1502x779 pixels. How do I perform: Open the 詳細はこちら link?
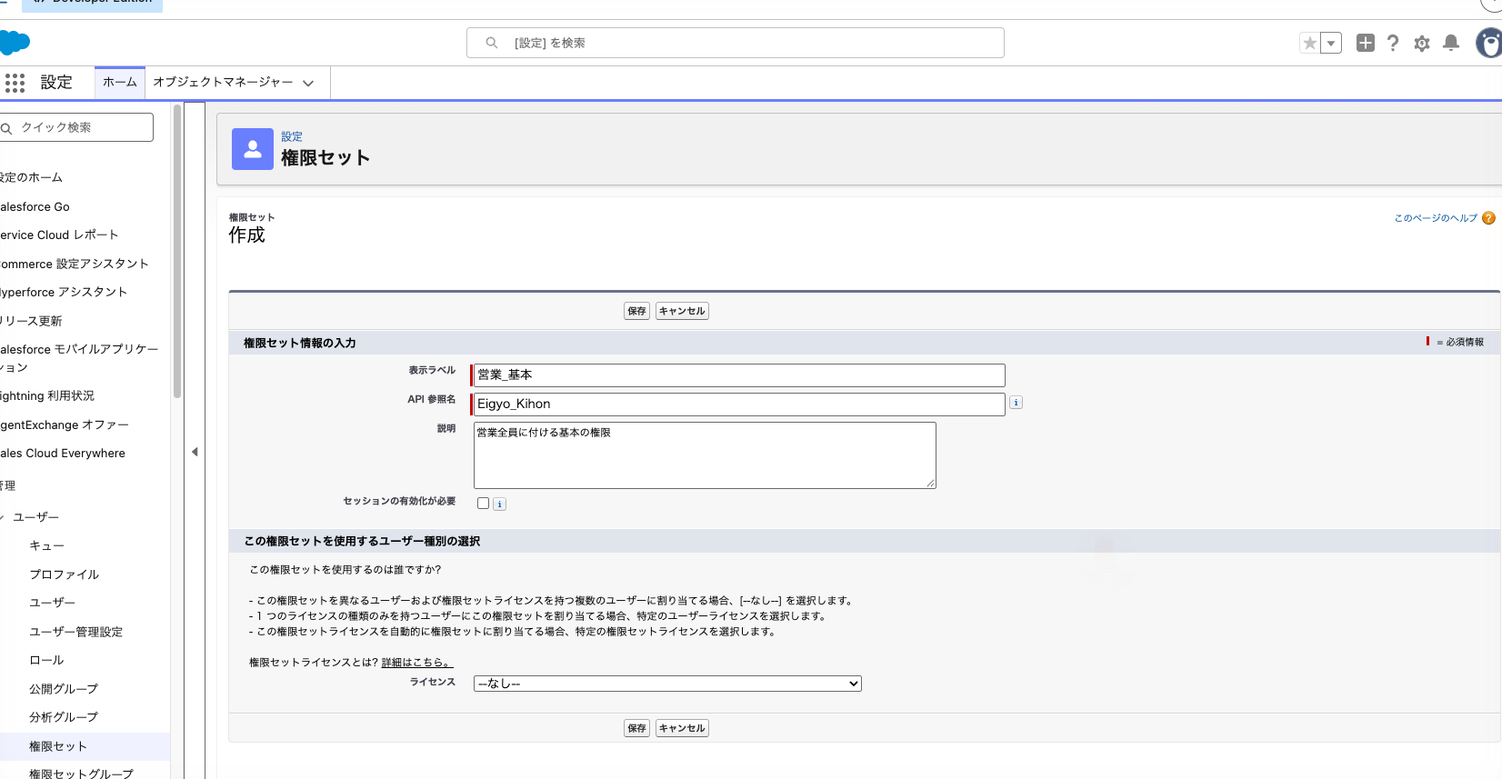pyautogui.click(x=417, y=663)
